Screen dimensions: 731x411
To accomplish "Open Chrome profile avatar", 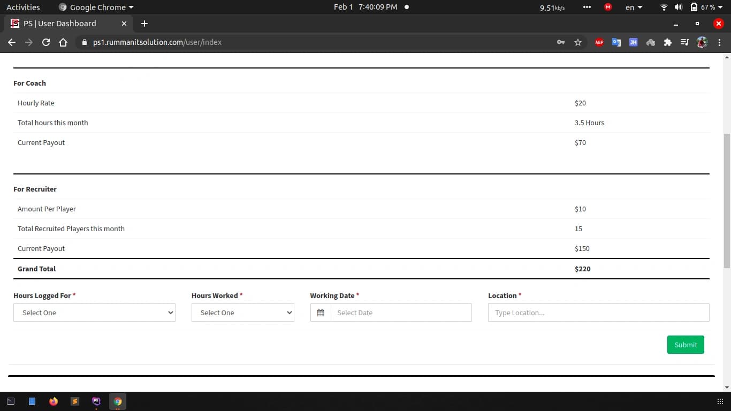I will click(702, 42).
